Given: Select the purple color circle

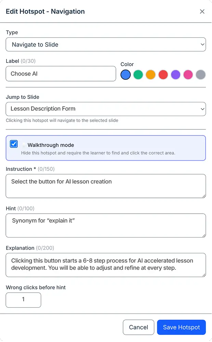Looking at the screenshot, I should (x=175, y=74).
